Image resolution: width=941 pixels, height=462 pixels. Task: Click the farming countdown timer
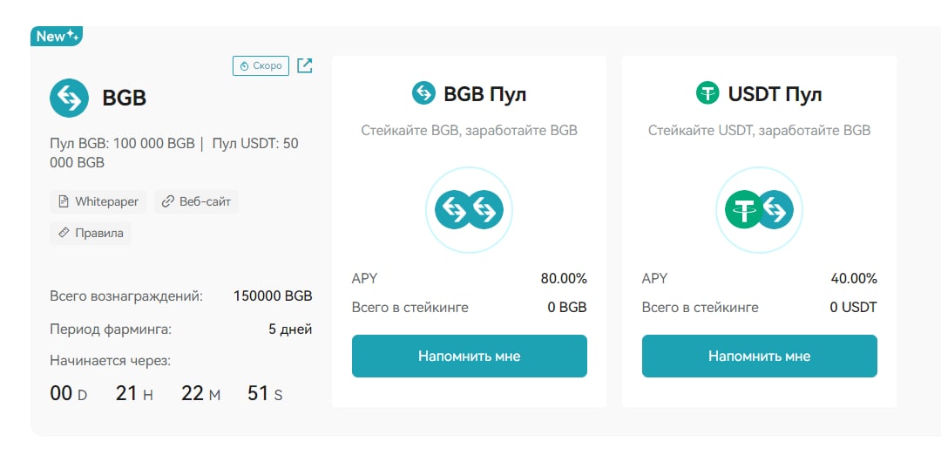click(166, 394)
